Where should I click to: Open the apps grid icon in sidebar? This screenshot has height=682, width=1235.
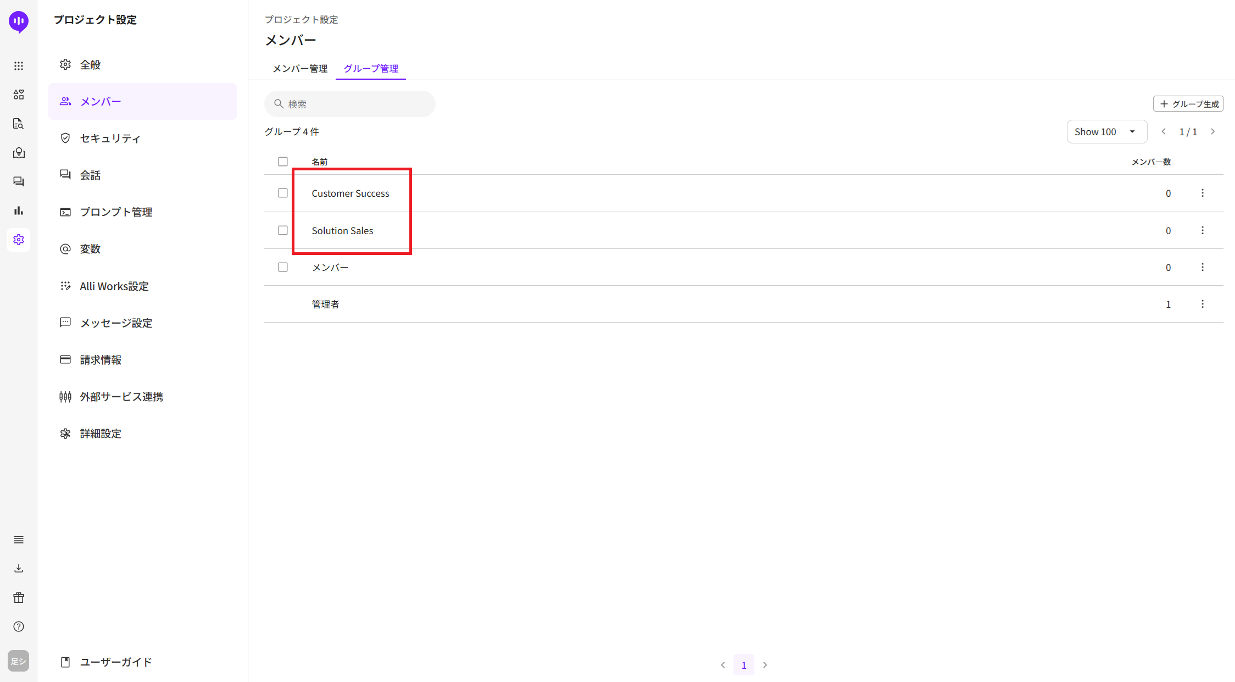(x=19, y=66)
